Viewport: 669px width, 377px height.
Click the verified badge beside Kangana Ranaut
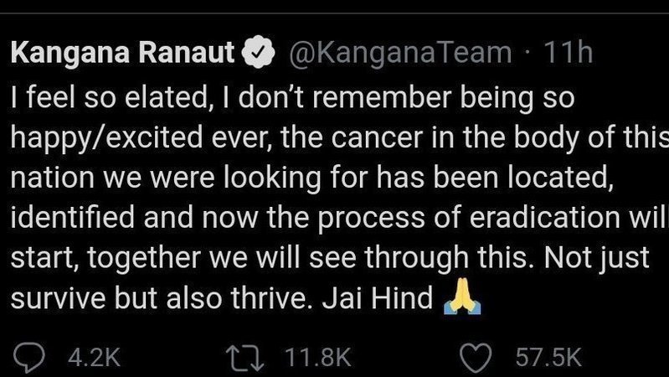258,52
